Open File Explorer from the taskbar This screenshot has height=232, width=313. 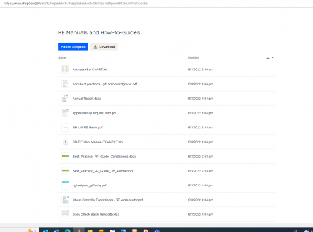[x=90, y=230]
